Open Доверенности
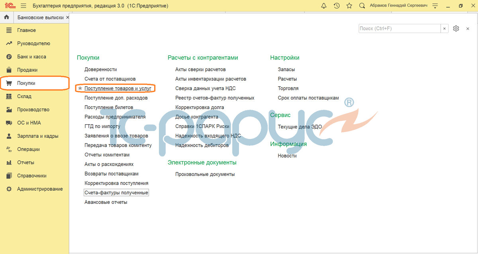This screenshot has height=254, width=478. tap(101, 69)
